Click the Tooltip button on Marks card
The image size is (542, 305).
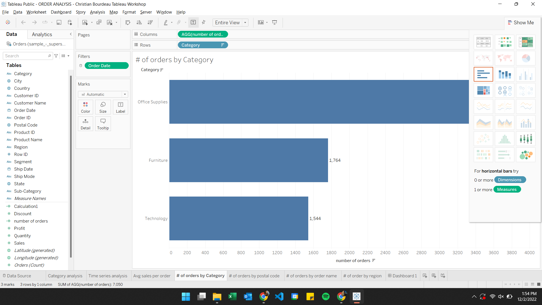[103, 123]
